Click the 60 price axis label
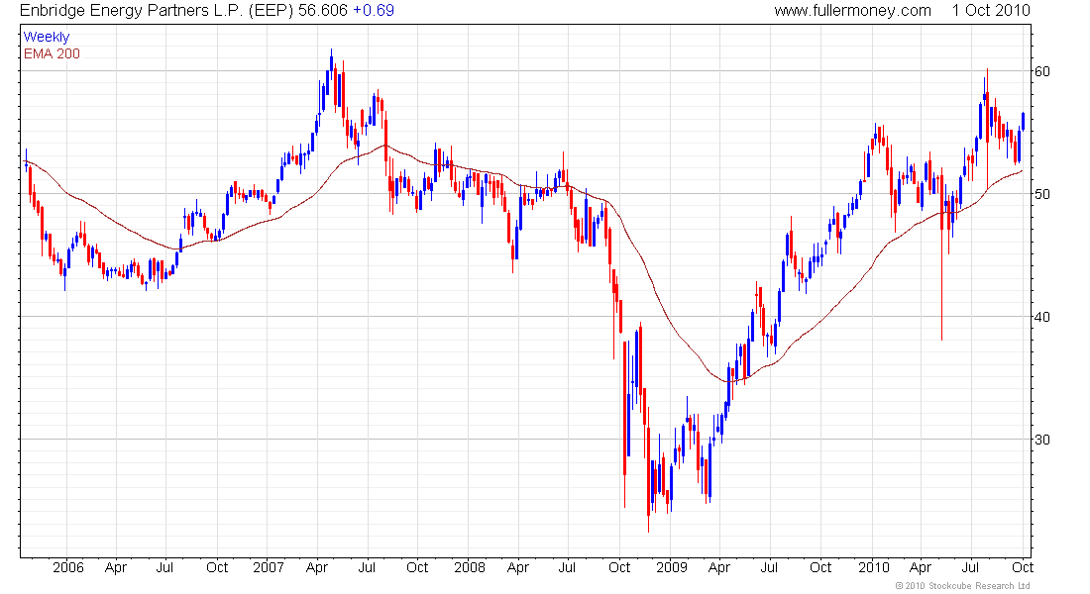Screen dimensions: 1090x594 click(x=1042, y=71)
